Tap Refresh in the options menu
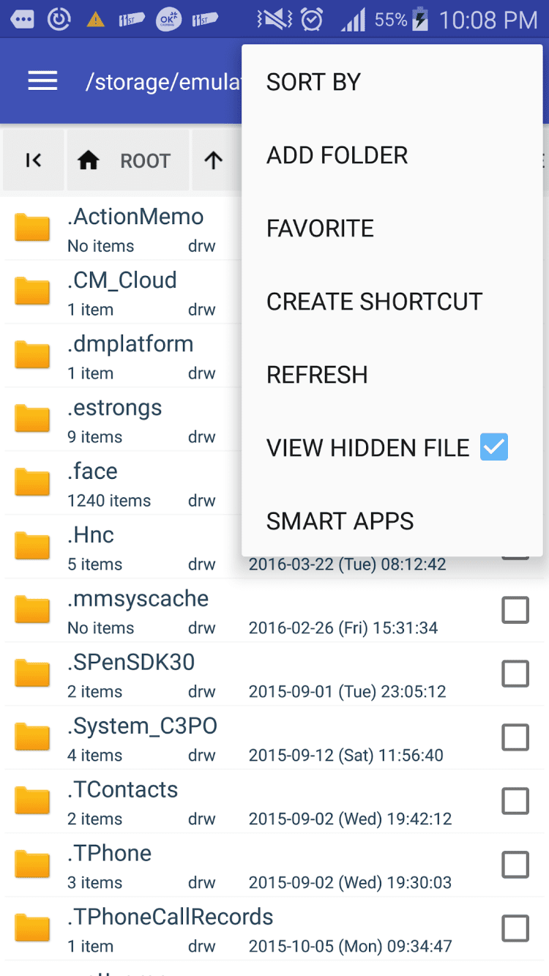This screenshot has height=976, width=549. click(317, 375)
